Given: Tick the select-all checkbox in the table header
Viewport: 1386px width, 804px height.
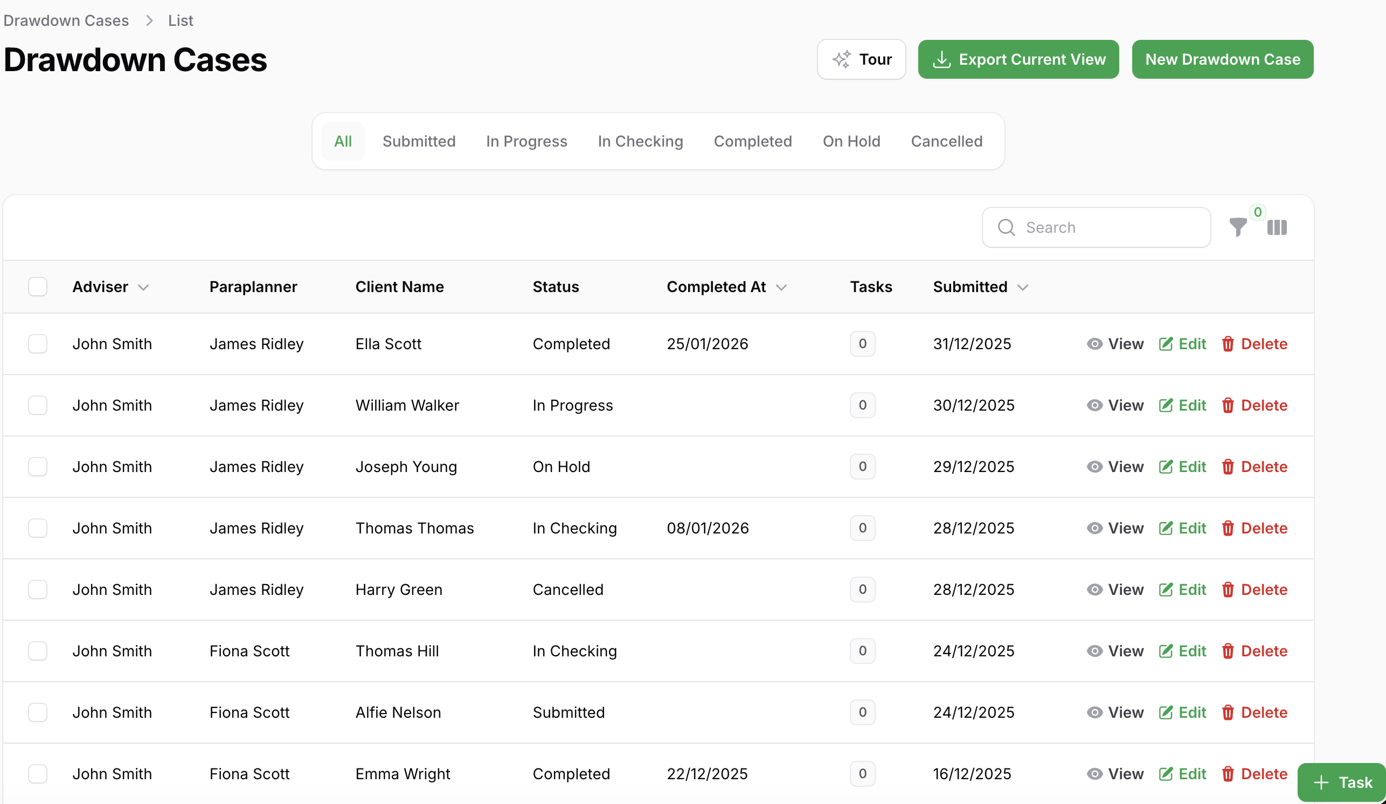Looking at the screenshot, I should (38, 287).
